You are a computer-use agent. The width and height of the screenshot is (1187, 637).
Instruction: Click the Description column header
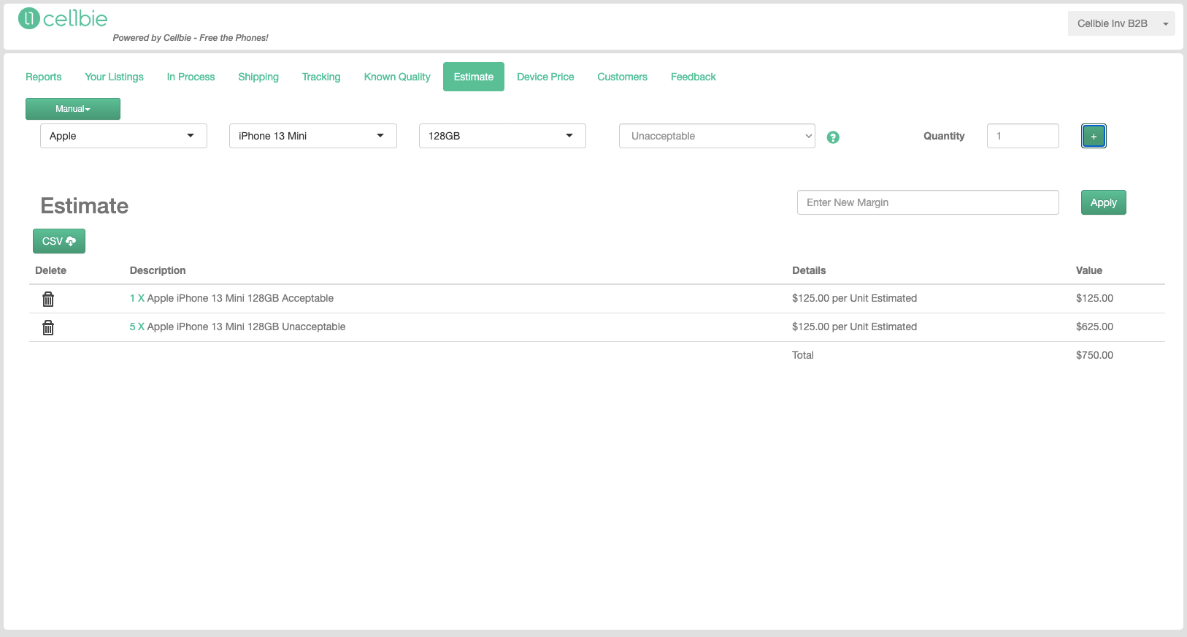(x=158, y=270)
